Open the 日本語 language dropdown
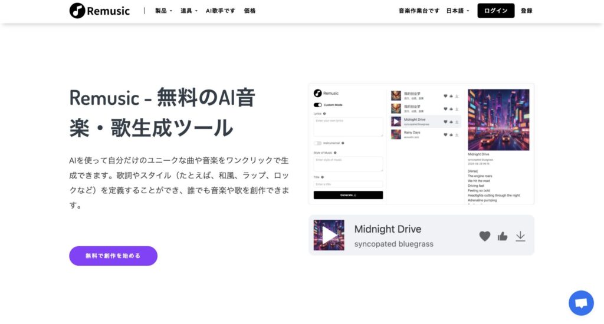 tap(458, 11)
